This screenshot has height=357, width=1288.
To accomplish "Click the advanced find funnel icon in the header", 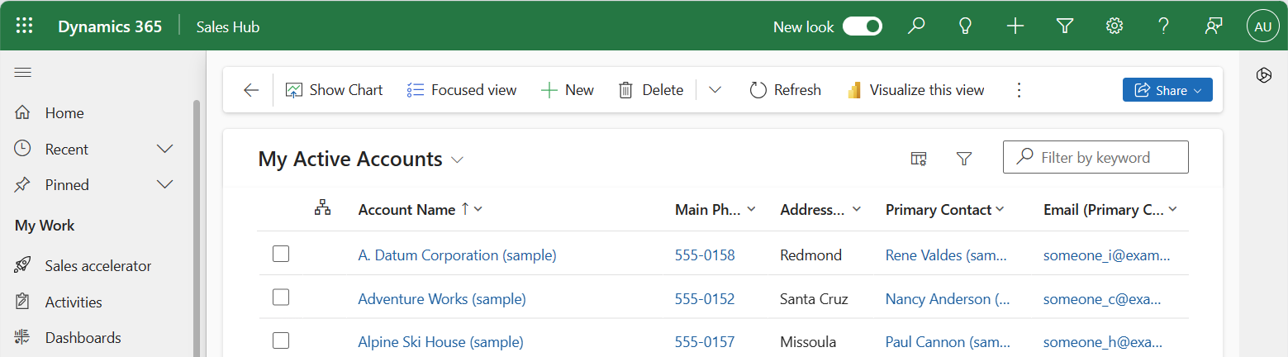I will (x=1064, y=26).
